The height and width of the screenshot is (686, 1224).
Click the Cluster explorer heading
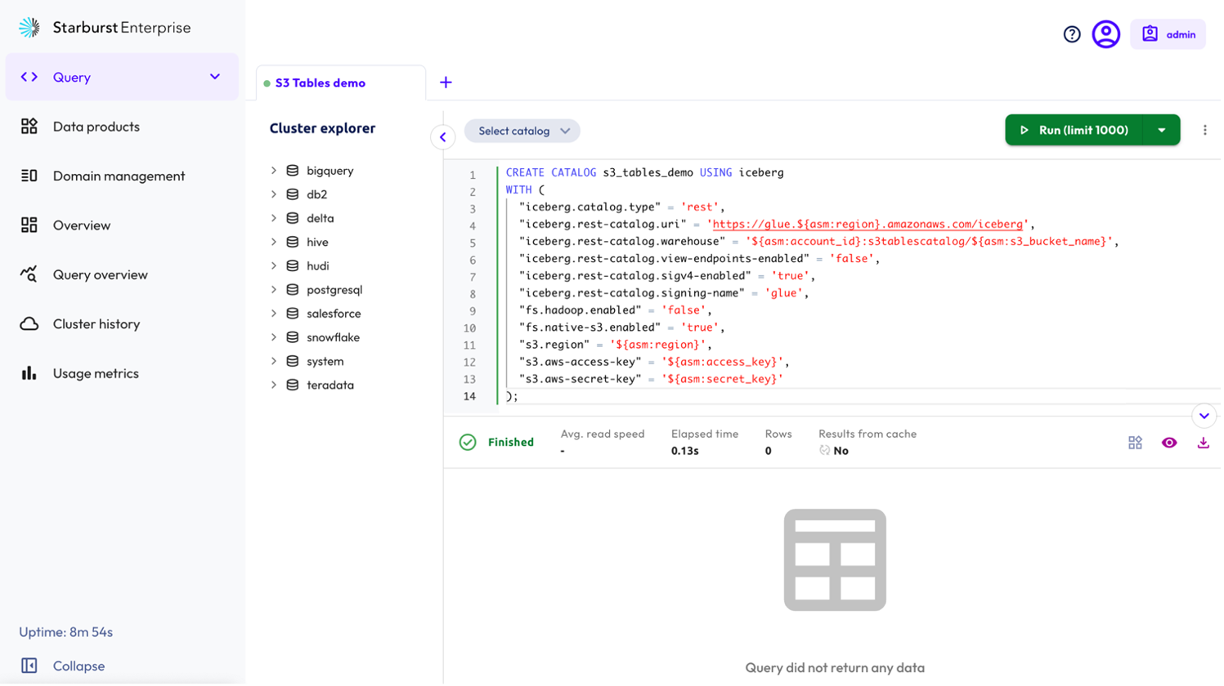tap(323, 128)
